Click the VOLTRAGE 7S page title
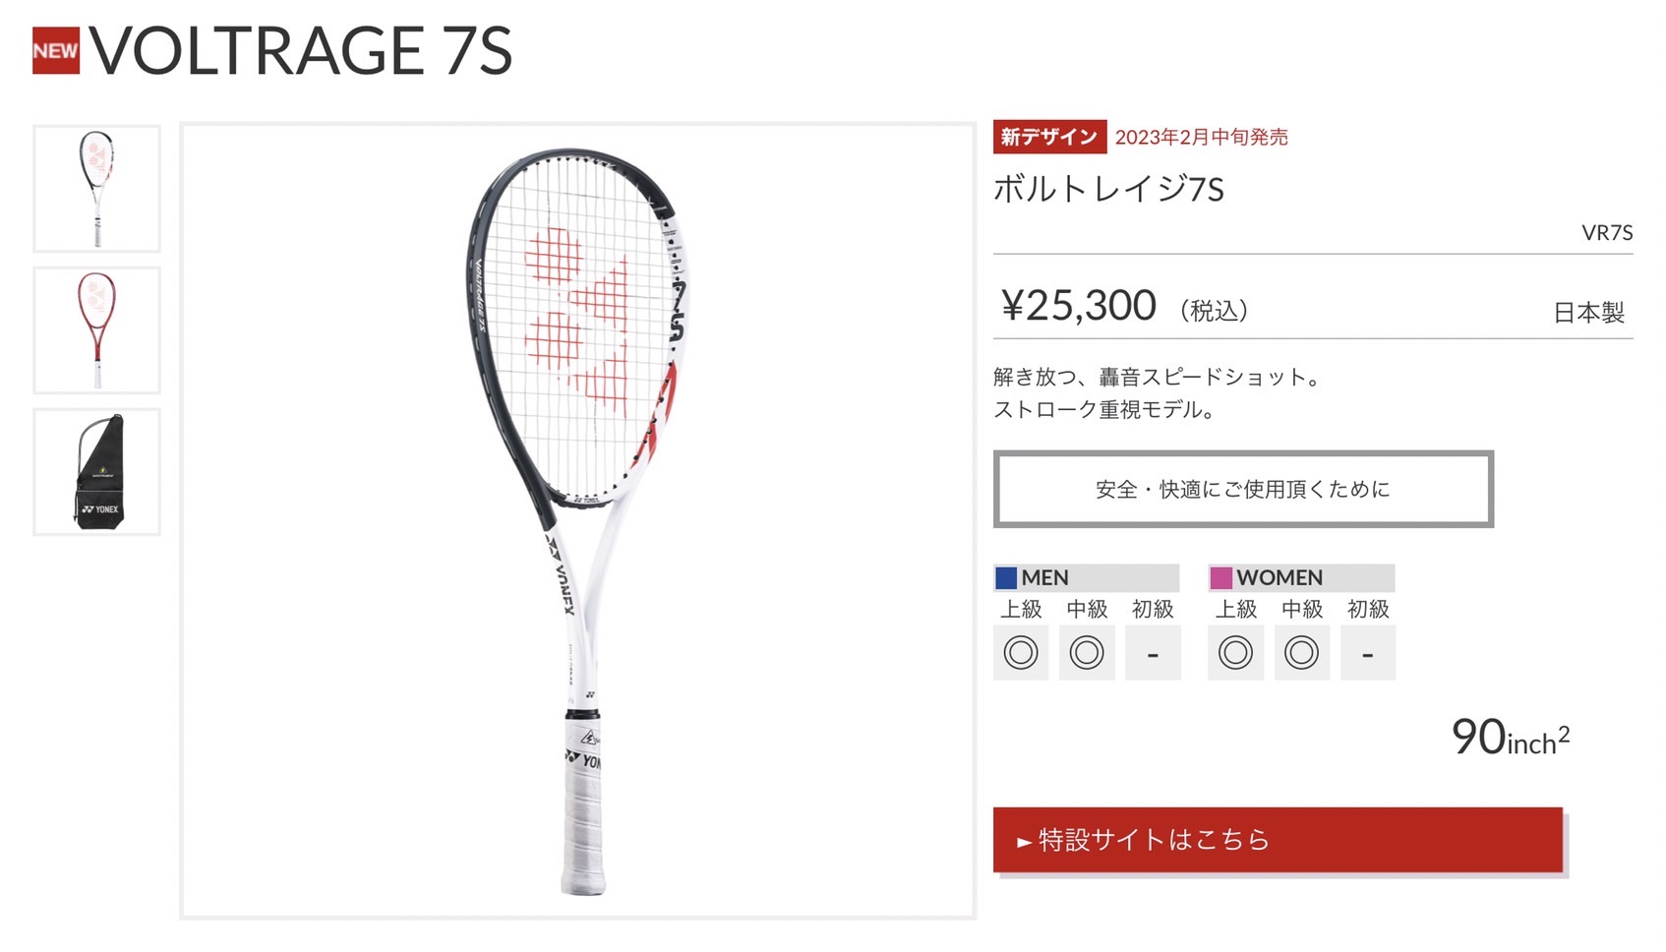The image size is (1666, 952). (x=301, y=51)
